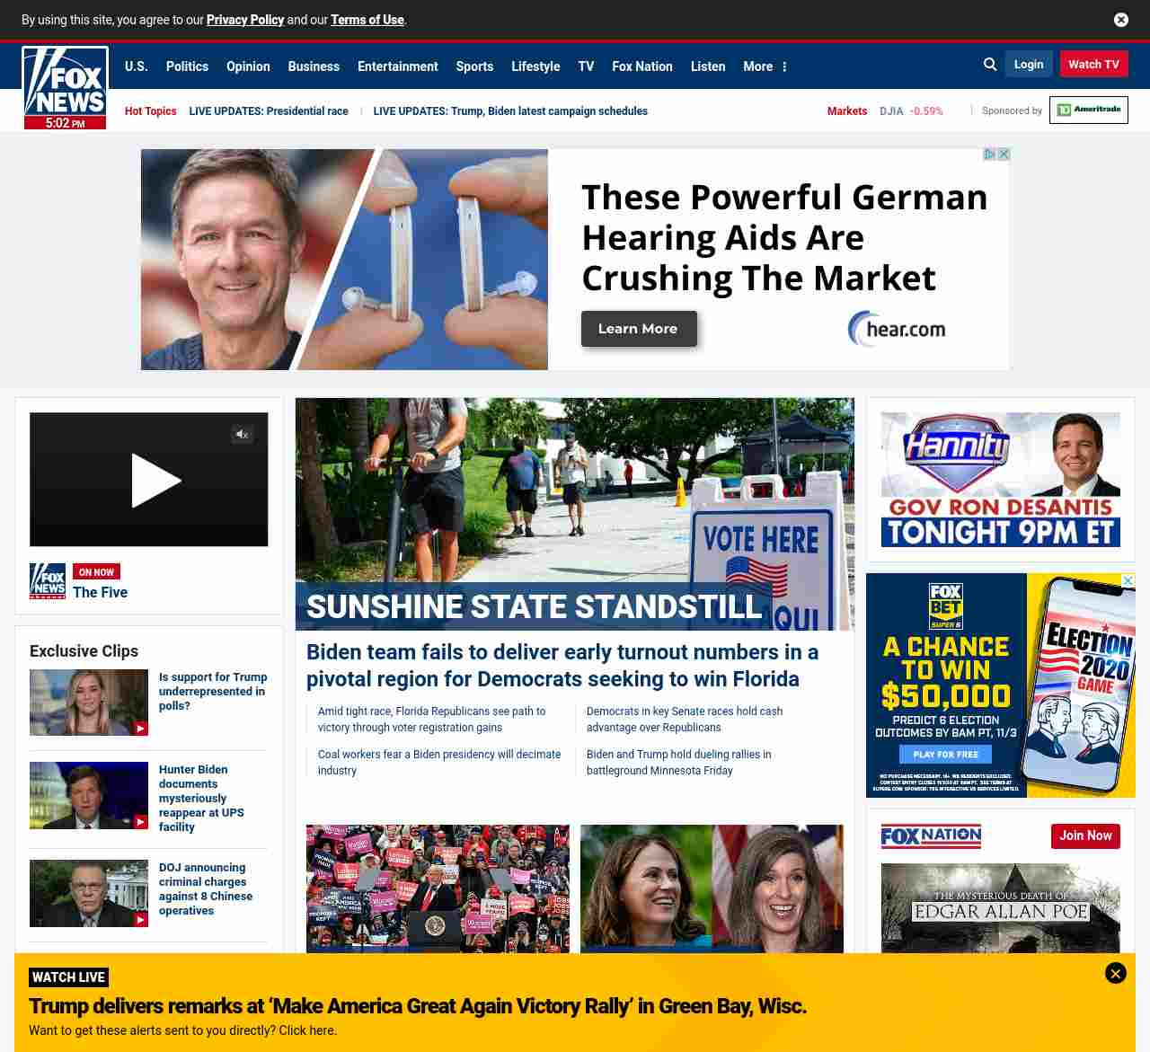Click the AdChoices icon on hearing aids ad
Screen dimensions: 1150x1052
click(989, 155)
